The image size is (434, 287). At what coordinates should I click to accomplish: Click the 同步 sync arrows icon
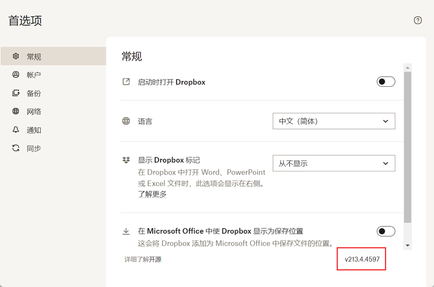pyautogui.click(x=16, y=148)
